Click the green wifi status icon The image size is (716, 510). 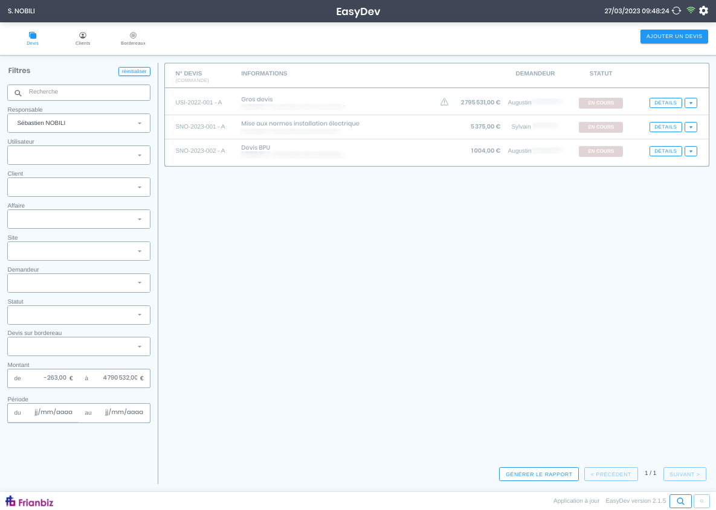(x=691, y=10)
